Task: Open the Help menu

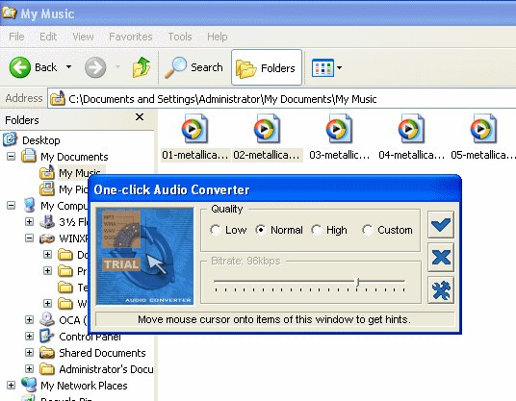Action: tap(218, 37)
